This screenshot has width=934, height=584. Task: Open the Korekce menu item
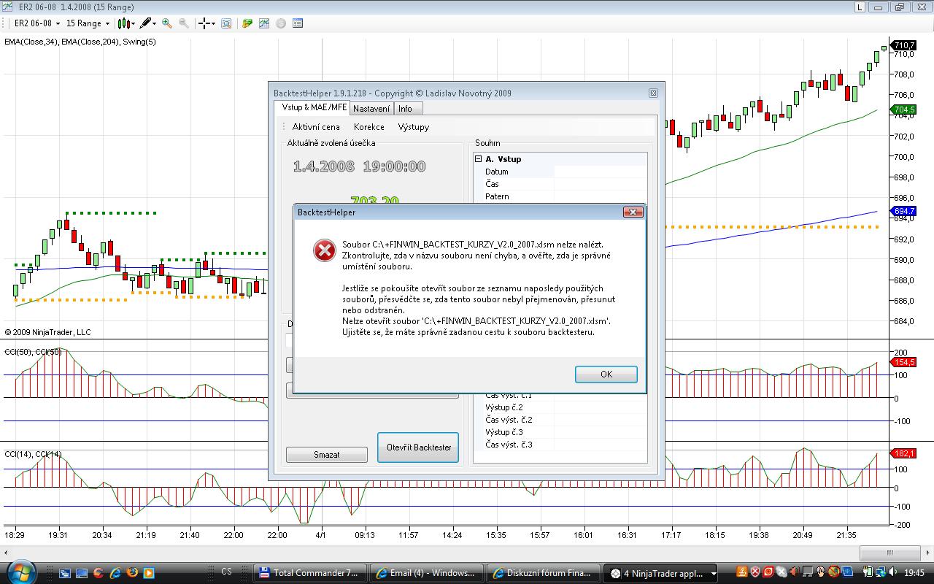coord(368,127)
